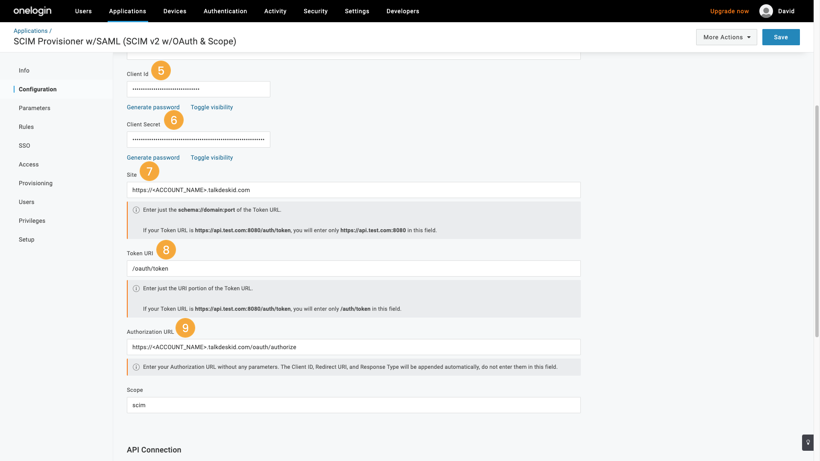Click the onelogin logo
The height and width of the screenshot is (461, 820).
32,11
